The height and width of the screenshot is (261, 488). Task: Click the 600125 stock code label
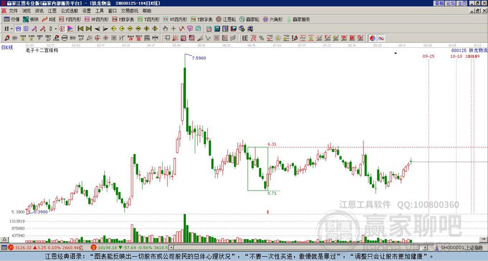point(459,50)
